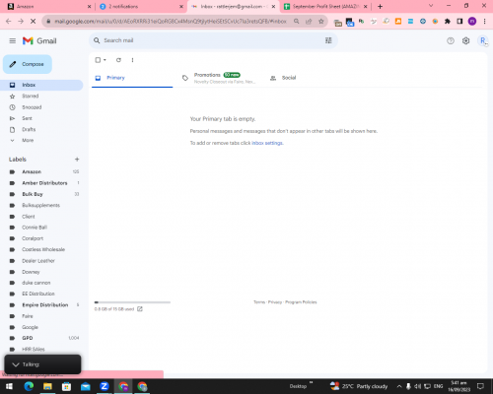Screen dimensions: 493x394
Task: Go back in browser history
Action: click(8, 22)
